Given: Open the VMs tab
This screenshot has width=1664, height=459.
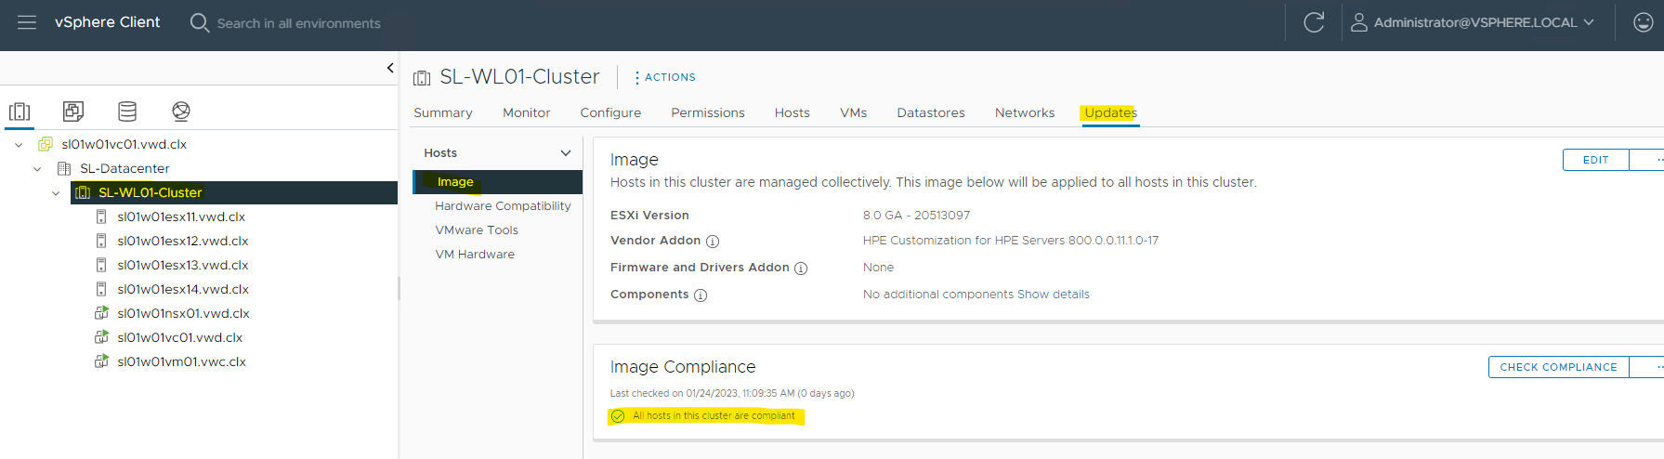Looking at the screenshot, I should point(853,112).
